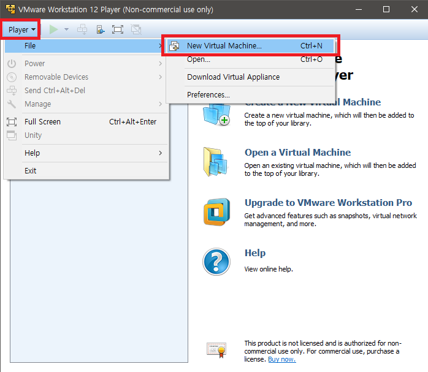Expand the Help submenu chevron
The image size is (428, 372).
point(161,153)
